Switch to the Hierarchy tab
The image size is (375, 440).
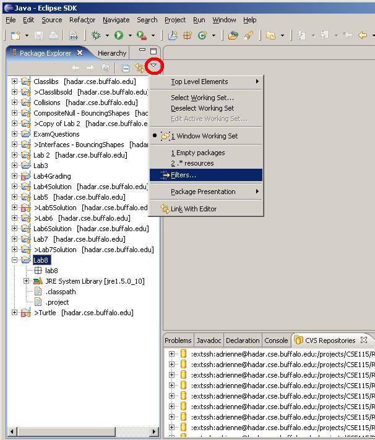tap(111, 53)
